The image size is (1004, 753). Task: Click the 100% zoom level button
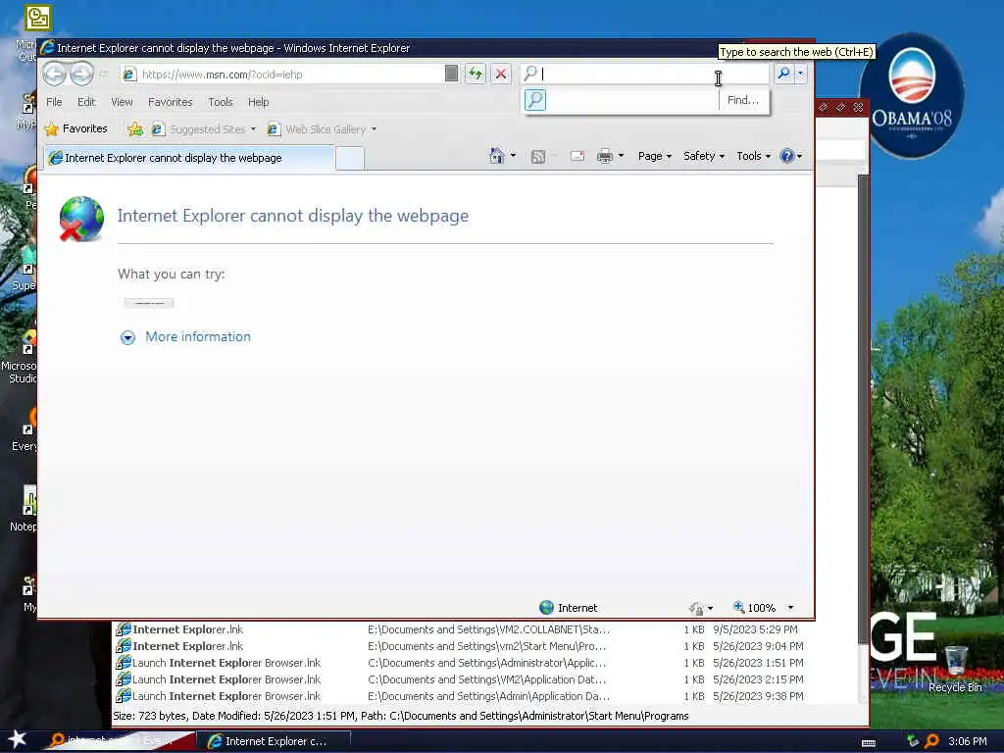point(754,608)
